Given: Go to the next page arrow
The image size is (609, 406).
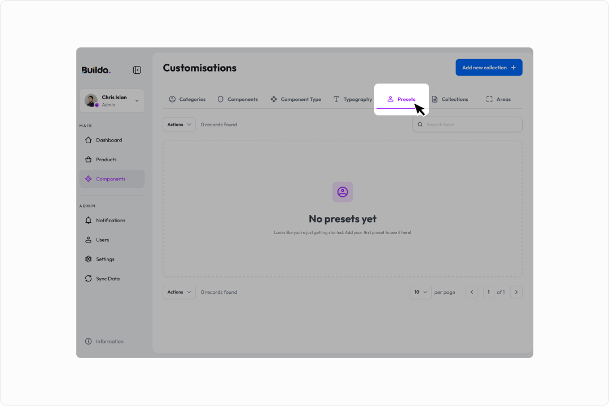Looking at the screenshot, I should point(516,292).
